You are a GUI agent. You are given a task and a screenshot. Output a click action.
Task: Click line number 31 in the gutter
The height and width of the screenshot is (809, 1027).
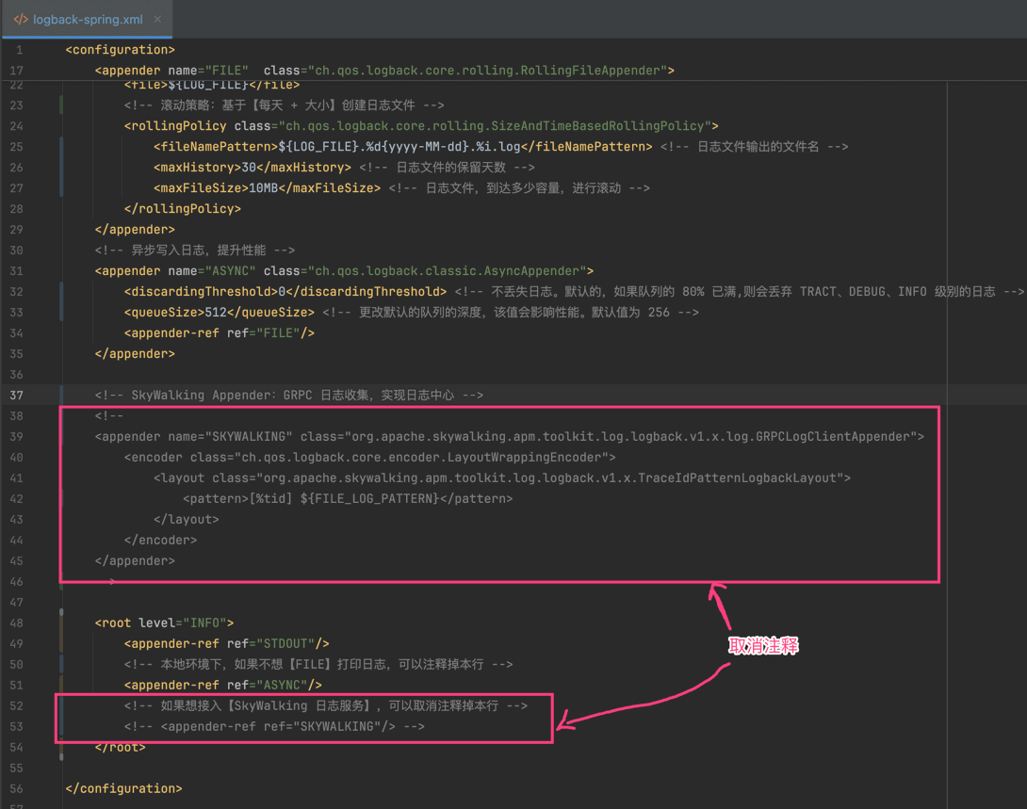pyautogui.click(x=17, y=270)
